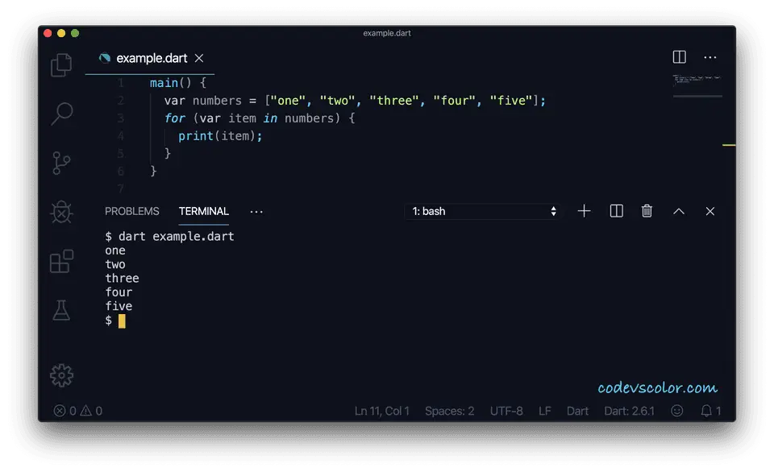Open the Extensions blocks icon
The image size is (774, 472).
click(62, 262)
